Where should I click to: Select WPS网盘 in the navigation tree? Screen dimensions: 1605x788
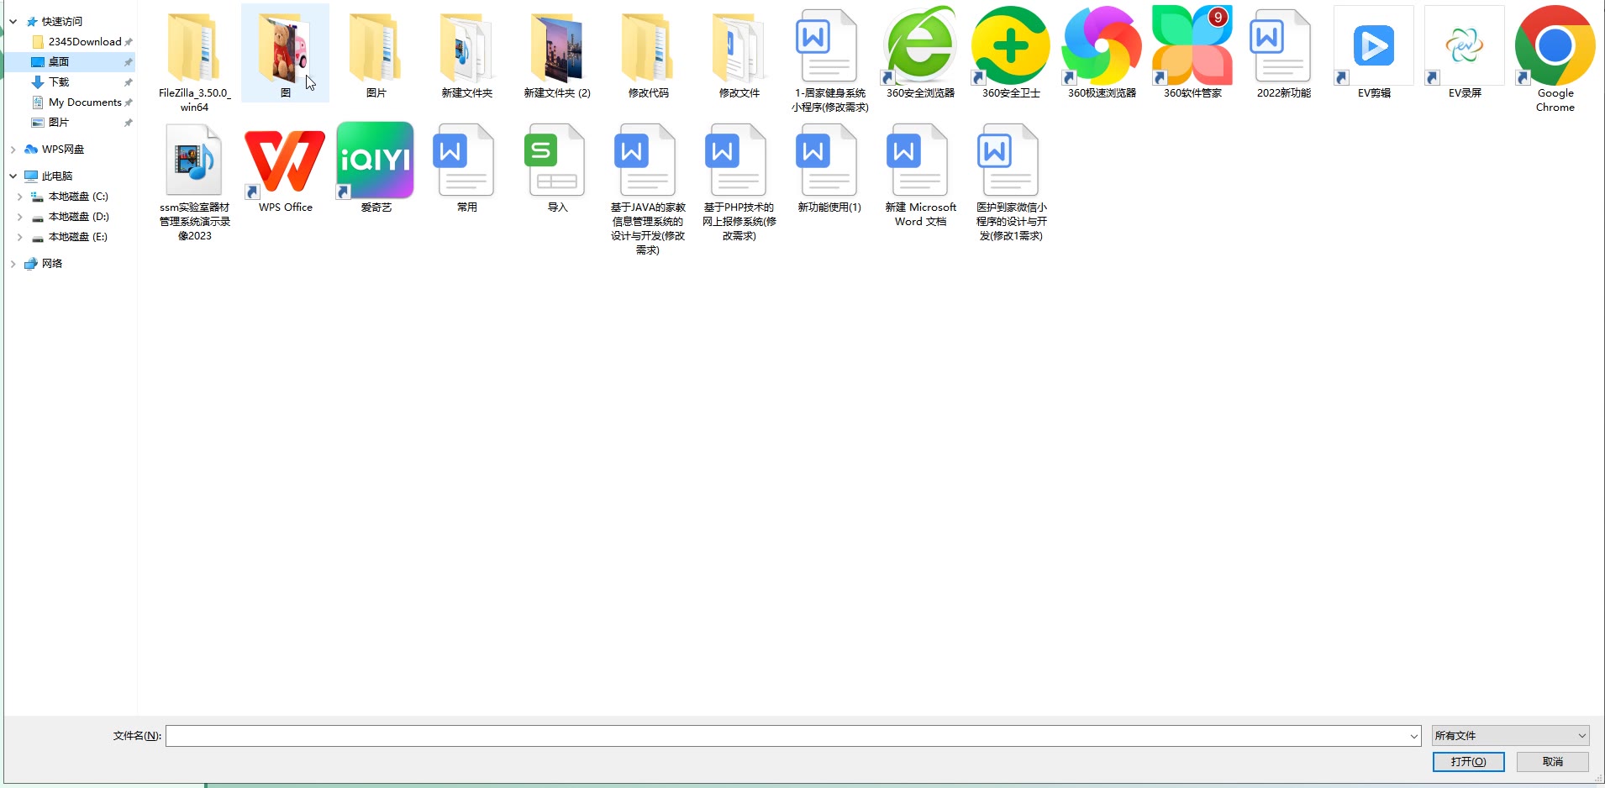[x=63, y=150]
